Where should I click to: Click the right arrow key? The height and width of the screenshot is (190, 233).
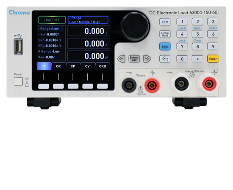147,59
